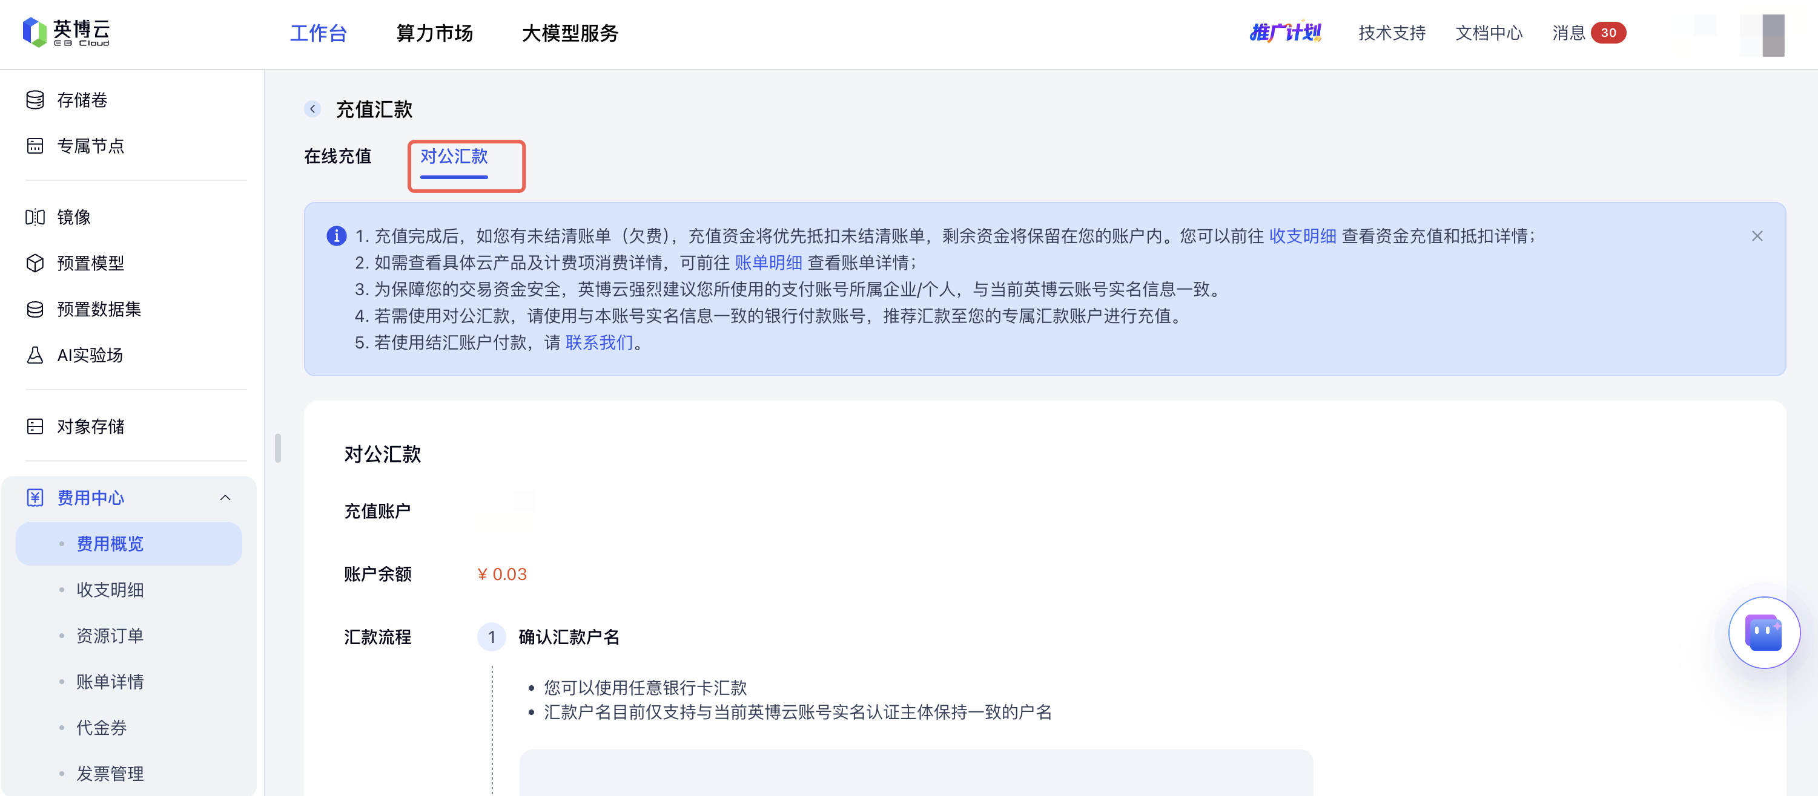Click the 英博云 EB Cloud logo
This screenshot has height=796, width=1818.
67,33
